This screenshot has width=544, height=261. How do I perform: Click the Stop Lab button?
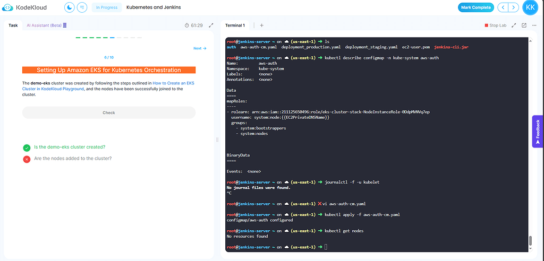495,25
